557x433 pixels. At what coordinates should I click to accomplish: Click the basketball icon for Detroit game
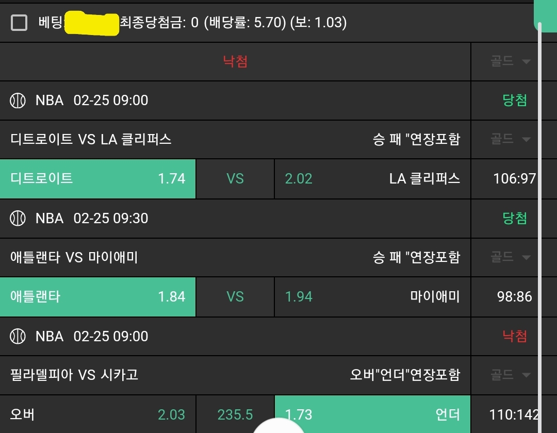coord(18,101)
